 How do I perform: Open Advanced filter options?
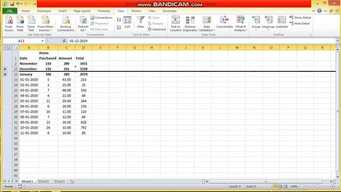pyautogui.click(x=157, y=29)
